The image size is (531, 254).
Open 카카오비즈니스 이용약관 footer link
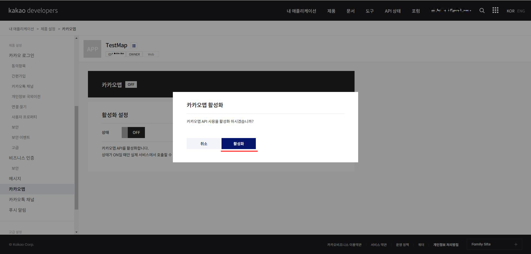[344, 245]
